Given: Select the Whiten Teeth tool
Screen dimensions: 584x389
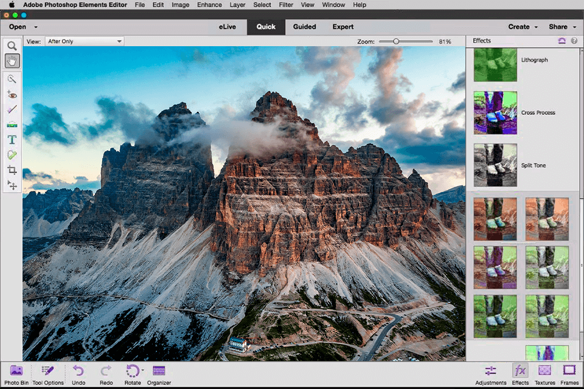Looking at the screenshot, I should (12, 109).
